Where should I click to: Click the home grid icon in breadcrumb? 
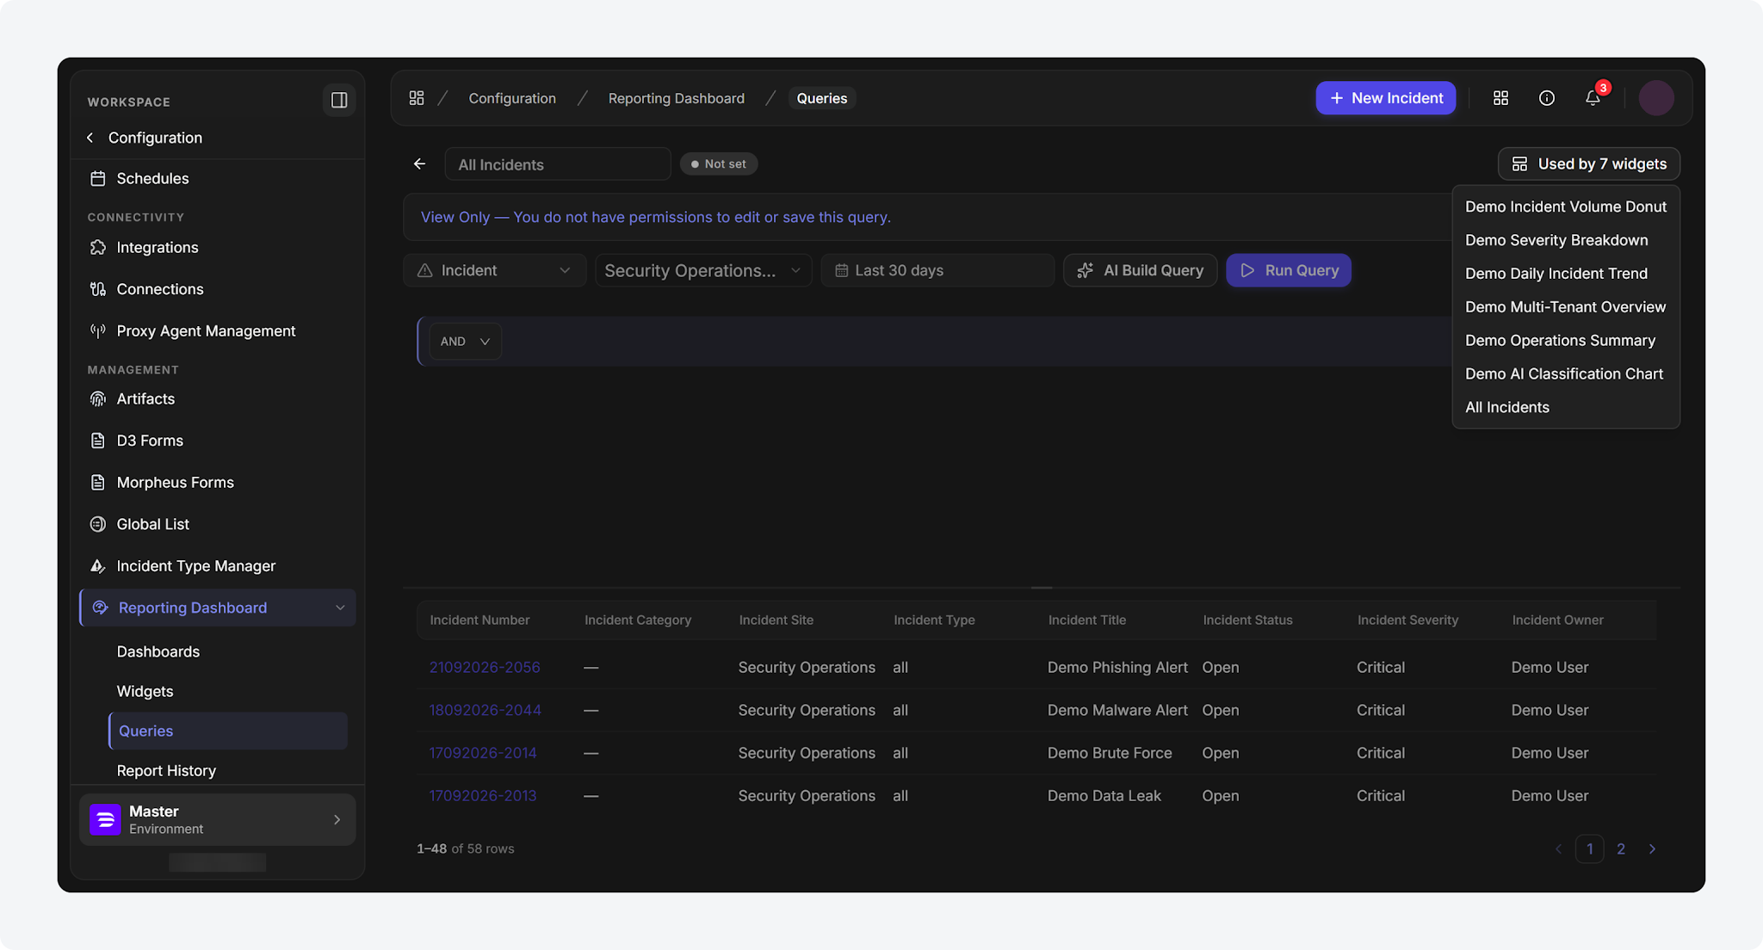(x=417, y=98)
